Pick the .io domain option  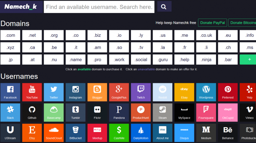click(119, 35)
